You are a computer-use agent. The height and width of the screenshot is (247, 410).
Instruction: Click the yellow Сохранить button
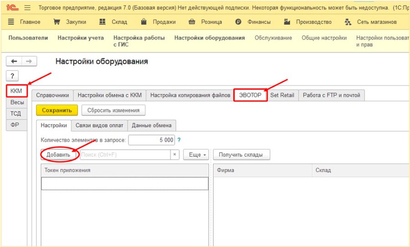click(x=57, y=110)
